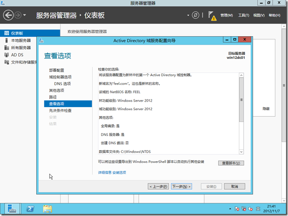Viewport: 288px width, 216px height.
Task: Go to DNS 选项 wizard step
Action: tap(63, 83)
